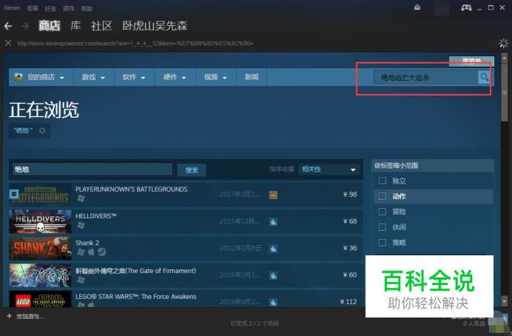Click the review icon in the Shank 2 row

[273, 249]
